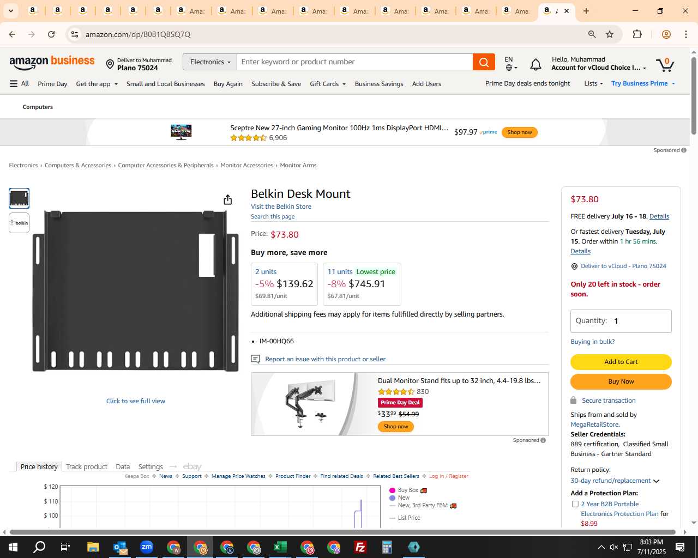Viewport: 698px width, 558px height.
Task: Check the 2 Year B2B Protection Plan box
Action: pyautogui.click(x=575, y=504)
